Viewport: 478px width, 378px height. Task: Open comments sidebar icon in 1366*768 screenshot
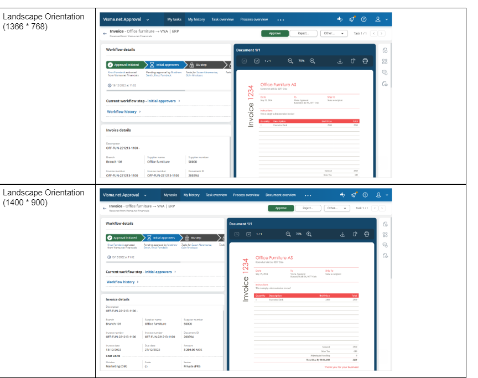pyautogui.click(x=385, y=73)
